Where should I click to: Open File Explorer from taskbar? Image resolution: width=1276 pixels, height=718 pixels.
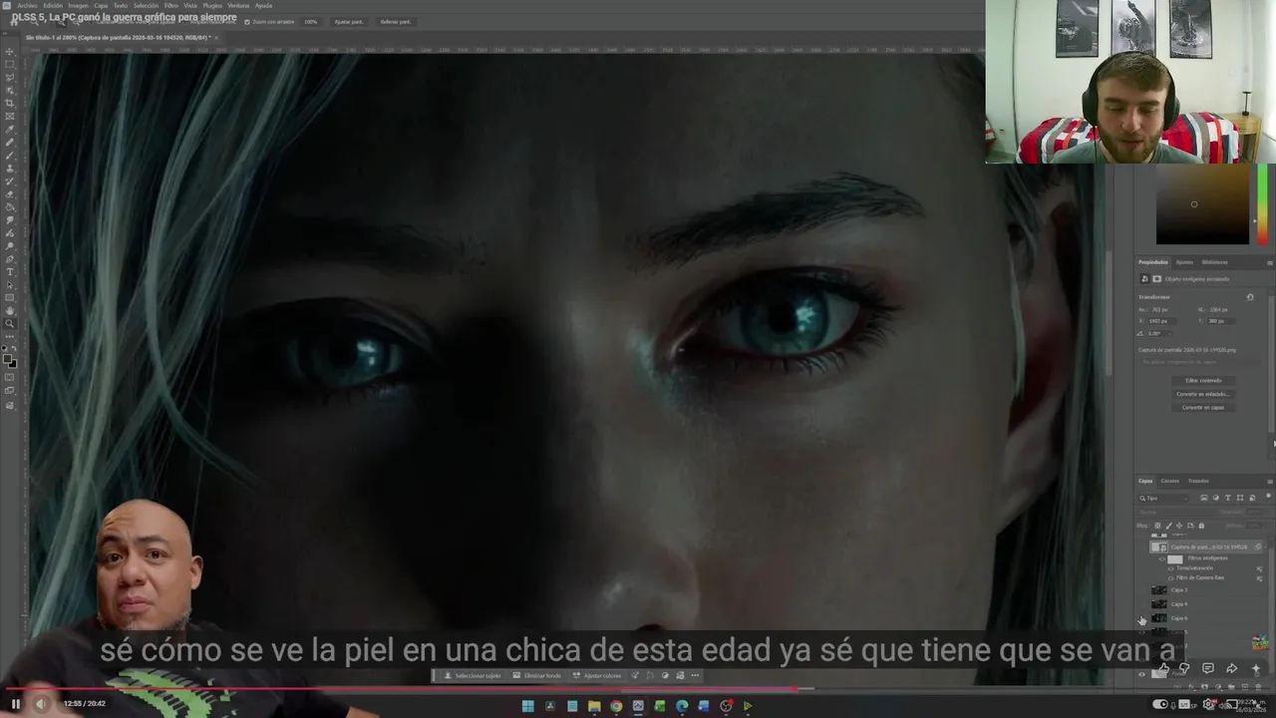click(594, 706)
